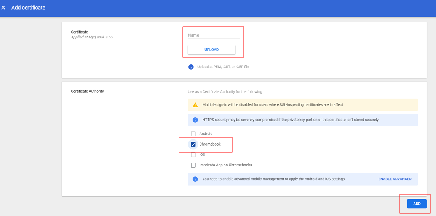Close the Add certificate dialog with X
This screenshot has height=216, width=436.
point(3,8)
